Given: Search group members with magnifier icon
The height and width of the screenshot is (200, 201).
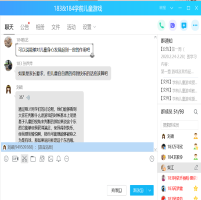Looking at the screenshot, I should tap(195, 111).
